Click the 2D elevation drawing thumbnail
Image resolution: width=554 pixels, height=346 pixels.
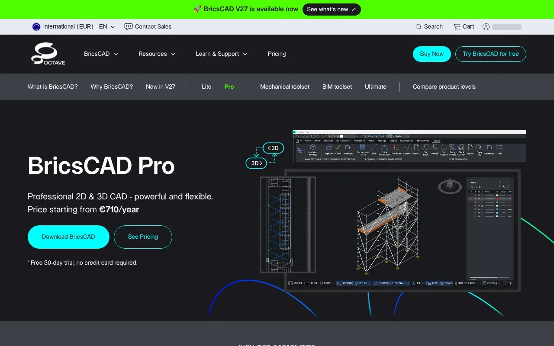(288, 225)
